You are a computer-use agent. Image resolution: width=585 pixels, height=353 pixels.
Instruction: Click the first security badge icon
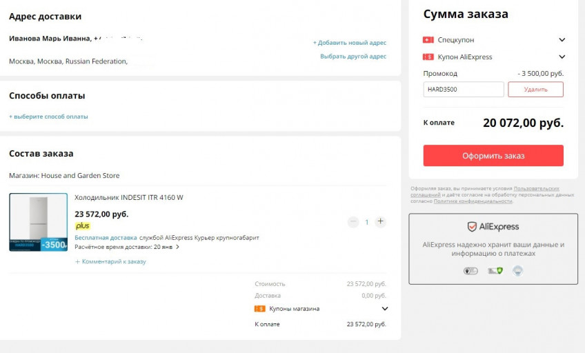[470, 271]
